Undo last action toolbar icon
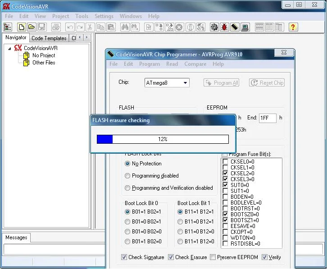 (x=70, y=27)
